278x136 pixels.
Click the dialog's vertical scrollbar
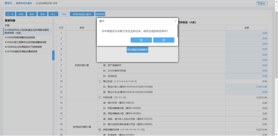coord(177,31)
